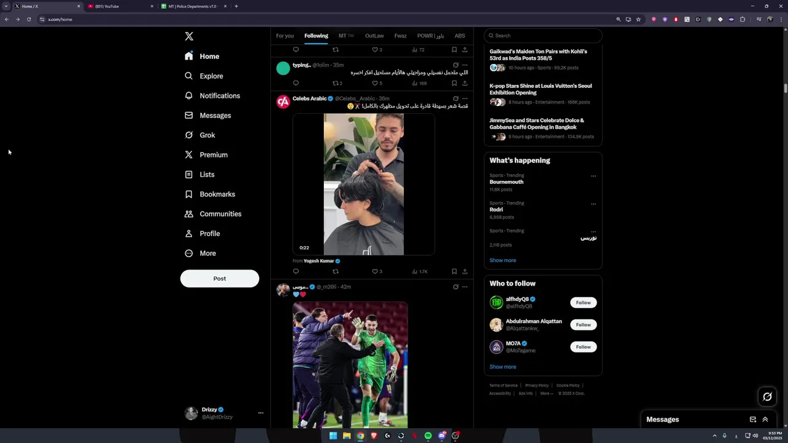Open more options on Celebs Arabic post
This screenshot has height=443, width=788.
click(465, 98)
